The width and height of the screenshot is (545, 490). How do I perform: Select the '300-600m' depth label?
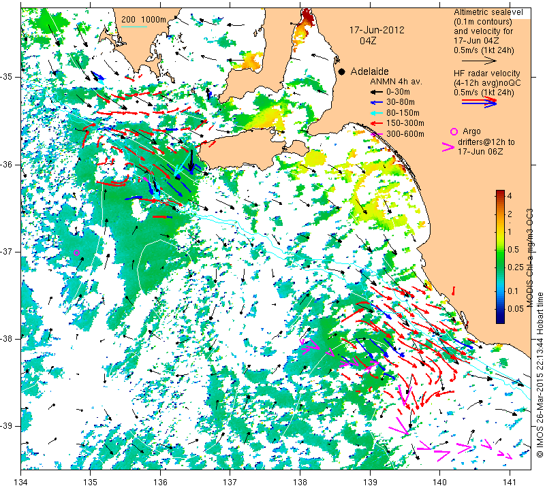405,134
